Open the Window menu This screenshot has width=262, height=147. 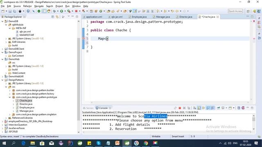pyautogui.click(x=76, y=6)
